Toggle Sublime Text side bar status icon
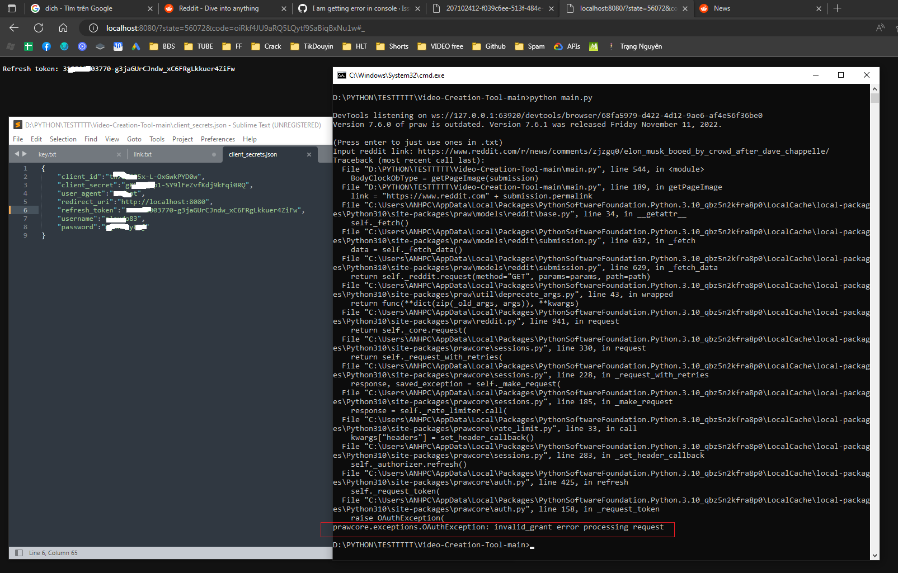898x573 pixels. (19, 553)
